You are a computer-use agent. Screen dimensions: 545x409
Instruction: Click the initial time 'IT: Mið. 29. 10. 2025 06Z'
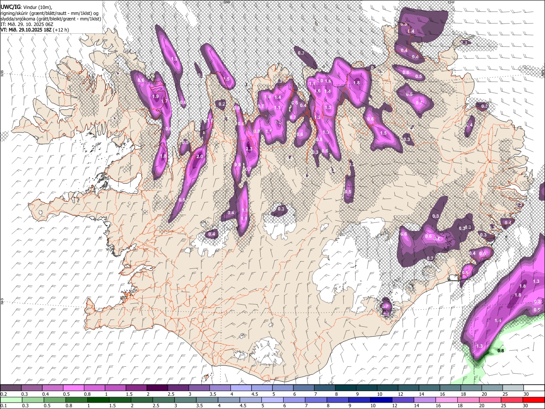tap(27, 24)
